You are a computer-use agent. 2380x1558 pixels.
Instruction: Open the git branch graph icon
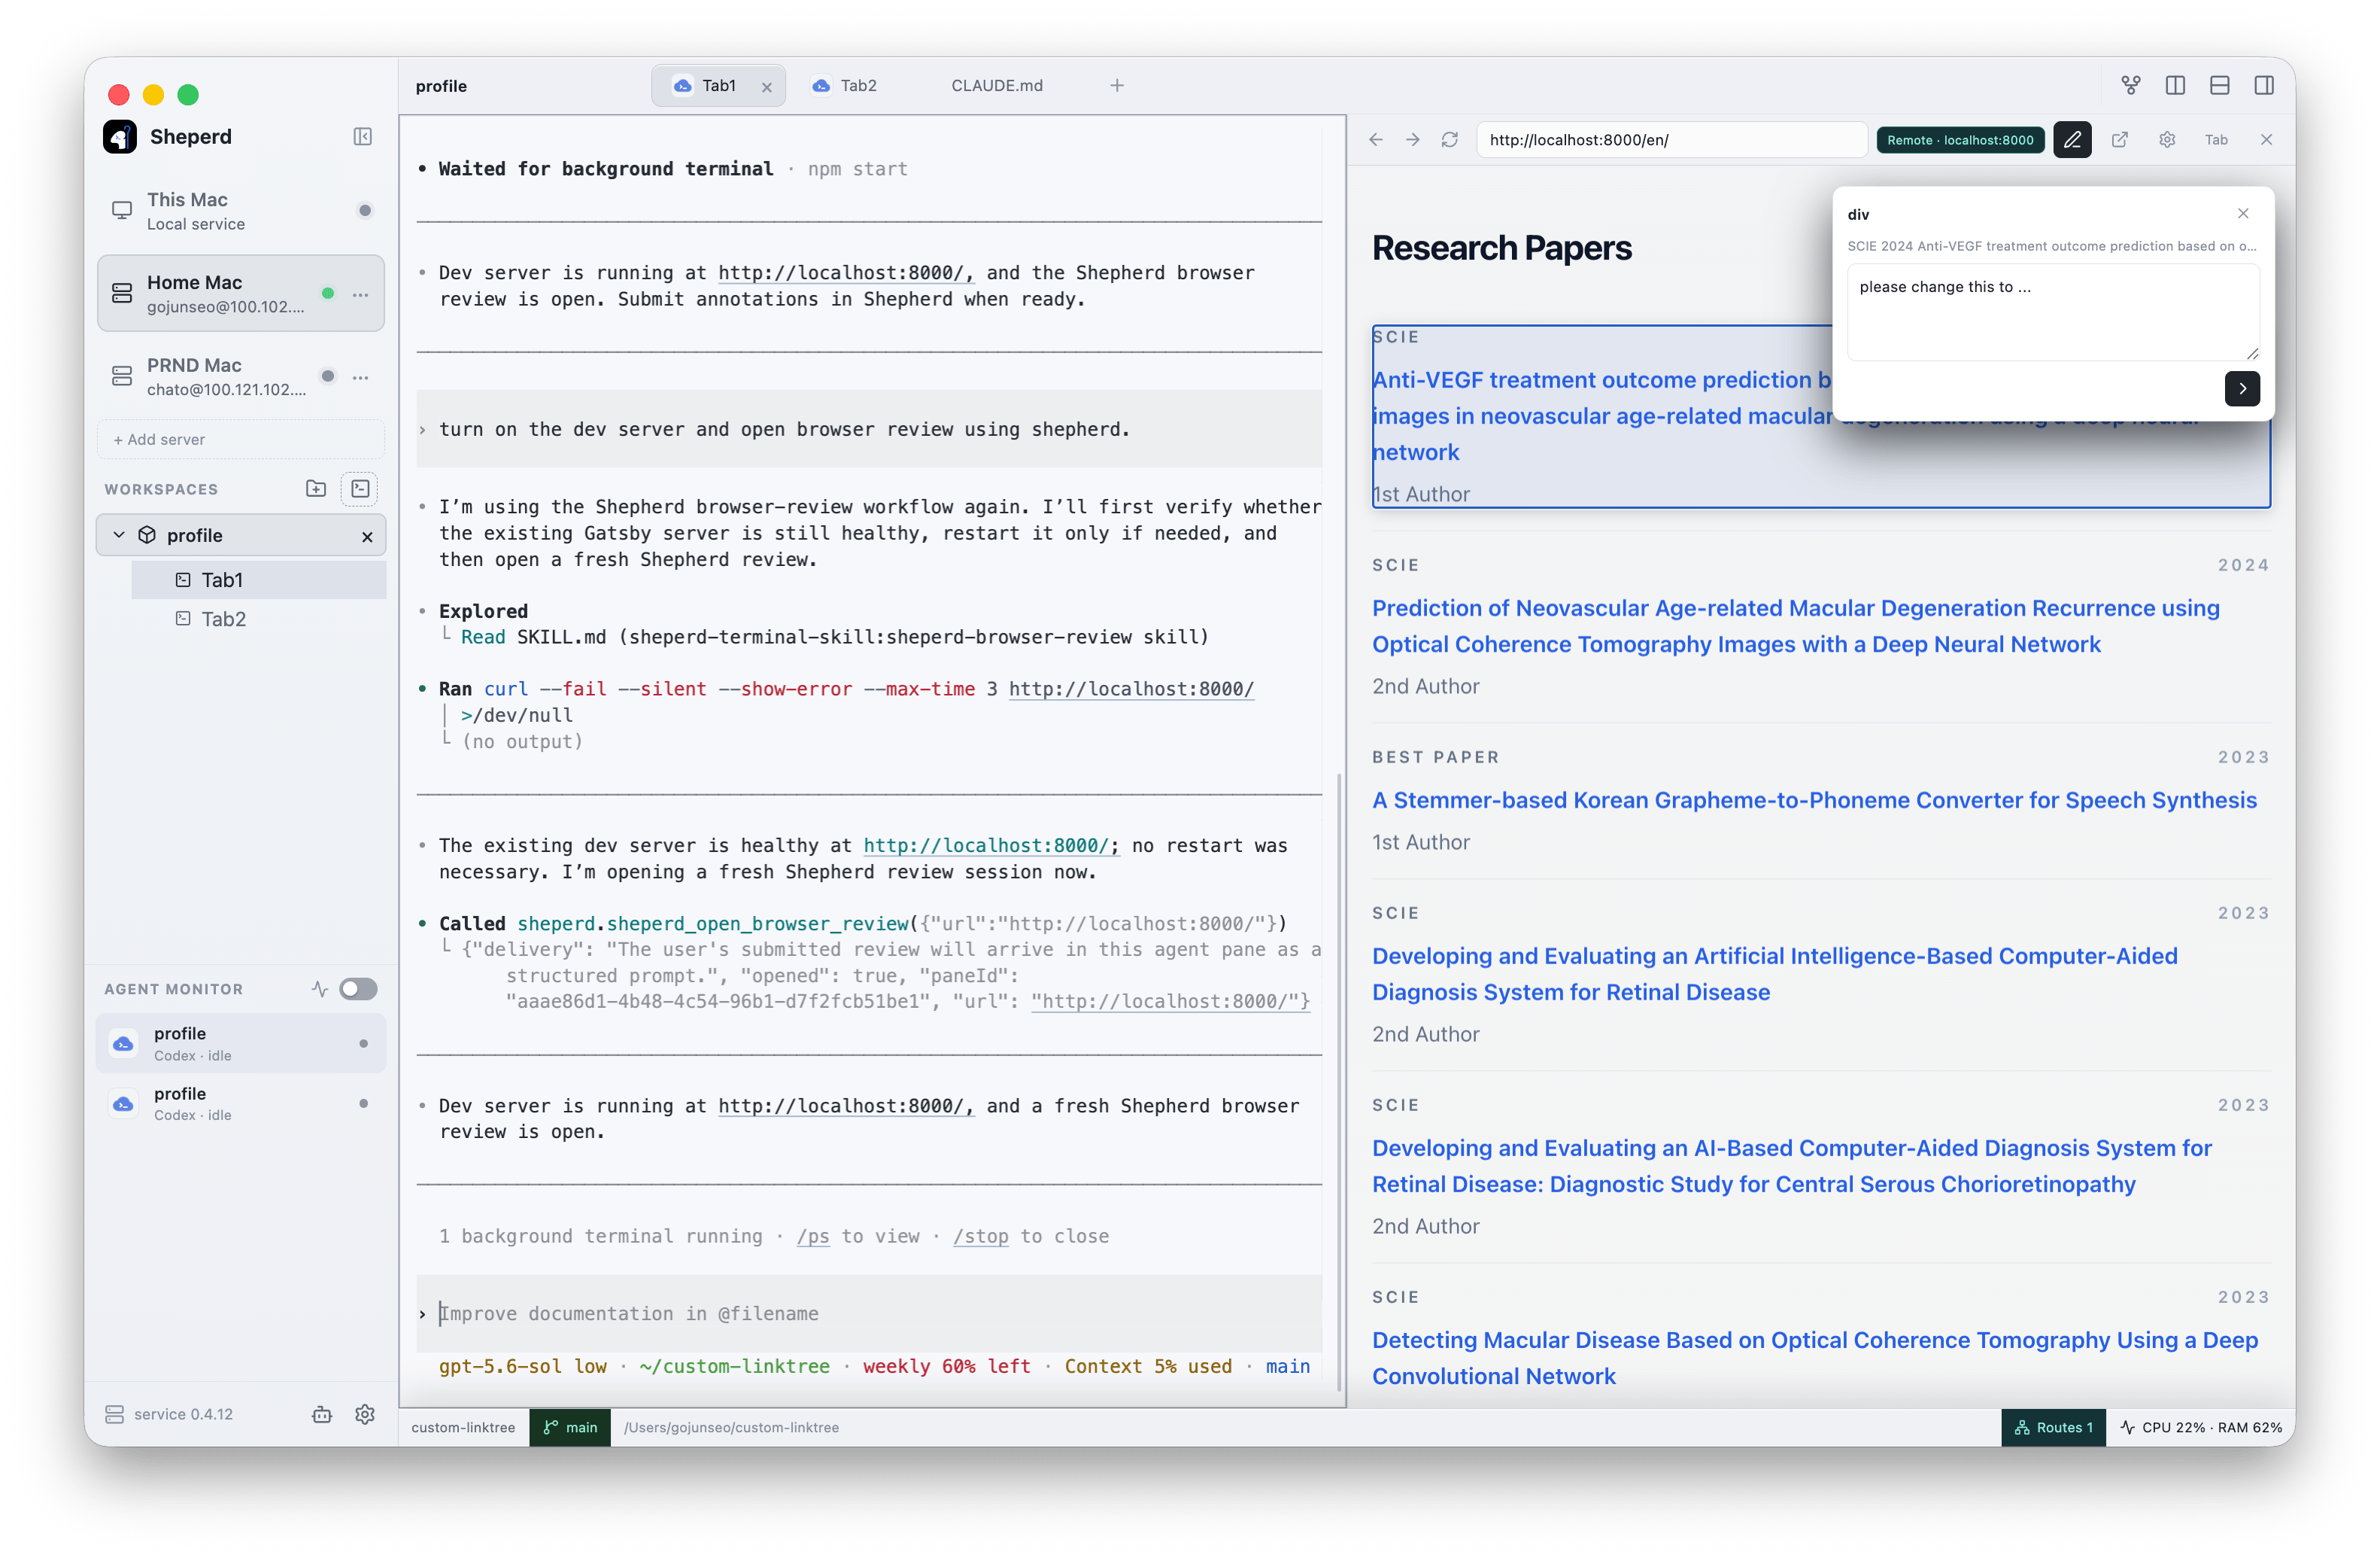(x=2131, y=86)
